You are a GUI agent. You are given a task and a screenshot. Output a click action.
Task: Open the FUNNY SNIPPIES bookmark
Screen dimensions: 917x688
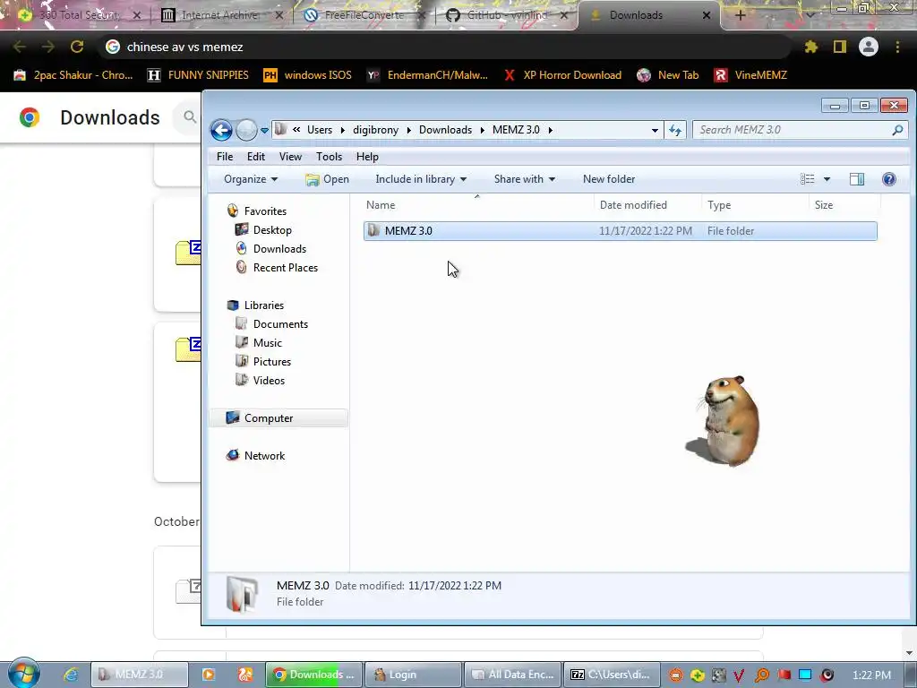coord(198,75)
